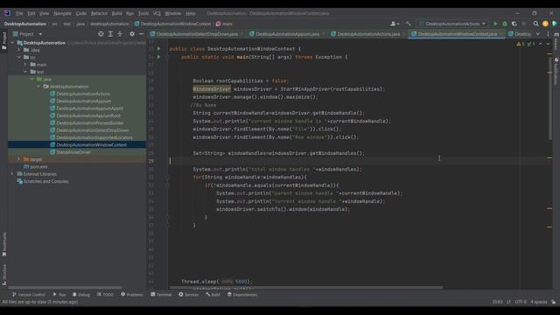Open Search Everywhere magnifier
Viewport: 560px width, 315px height.
(x=535, y=24)
